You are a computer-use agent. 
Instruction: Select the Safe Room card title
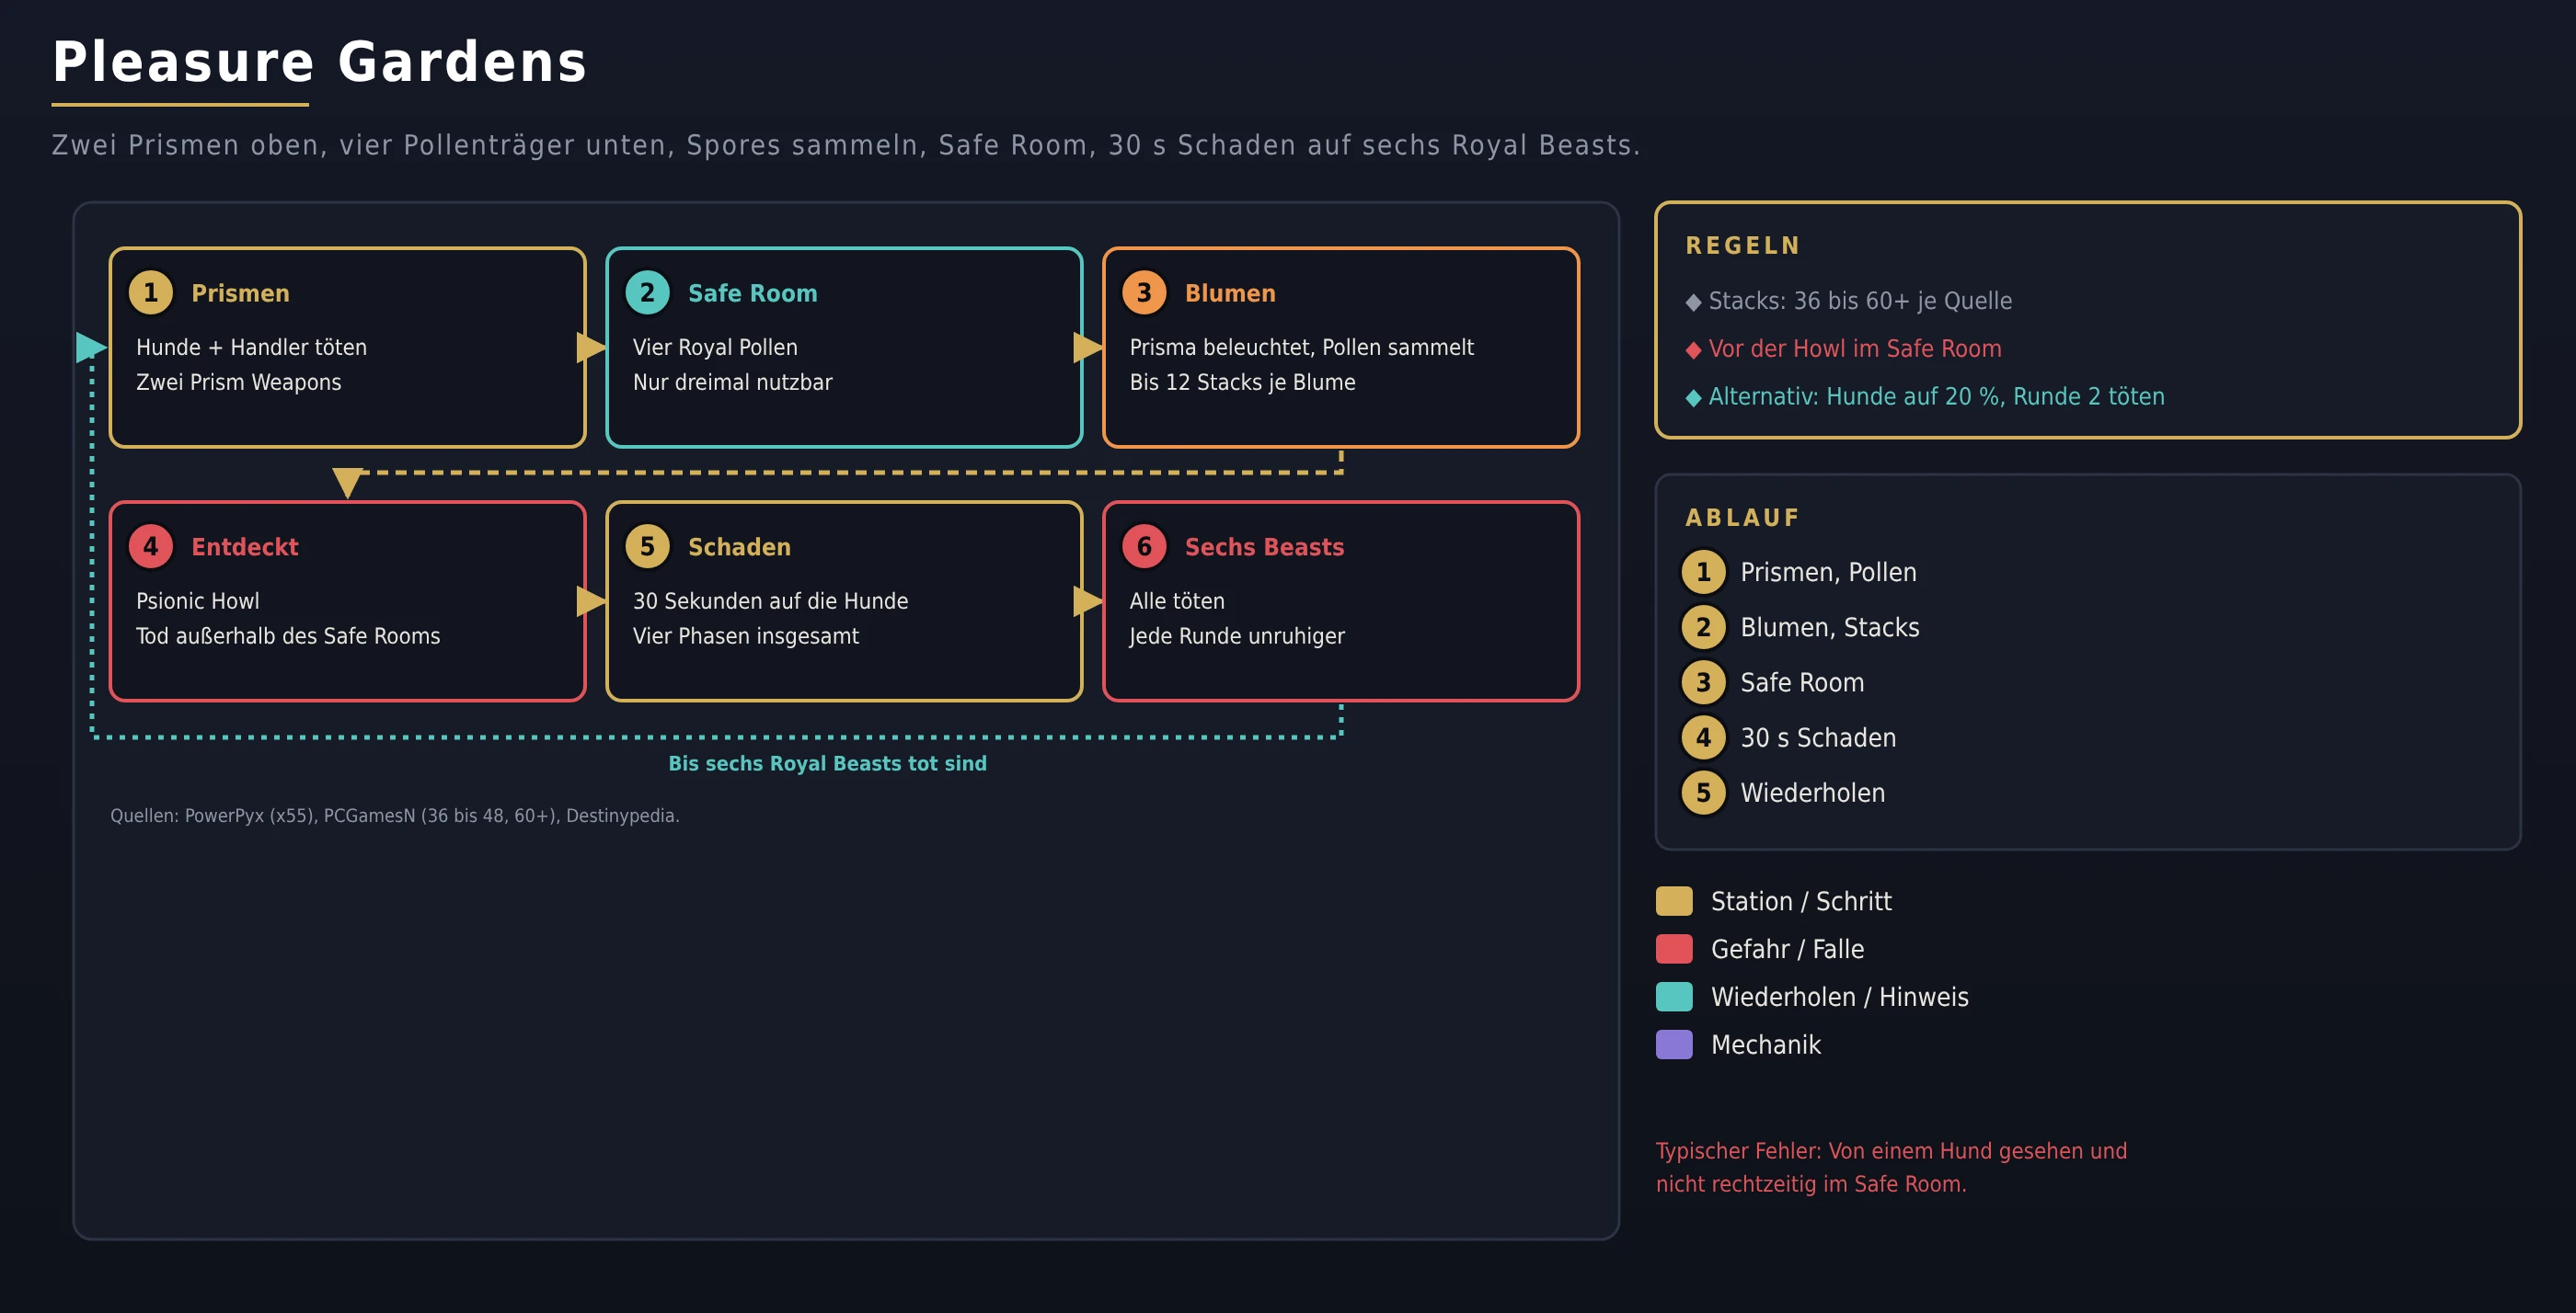(x=752, y=294)
